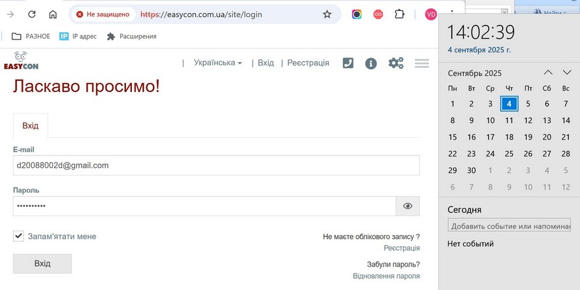Bookmark page with the star icon
Viewport: 580px width, 290px height.
coord(327,14)
